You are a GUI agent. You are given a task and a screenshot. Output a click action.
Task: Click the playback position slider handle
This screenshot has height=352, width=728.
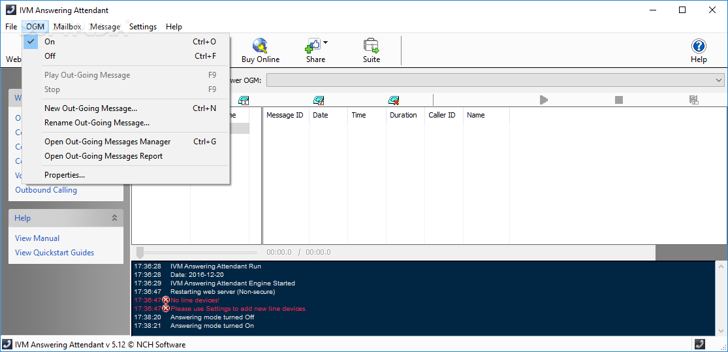(140, 253)
